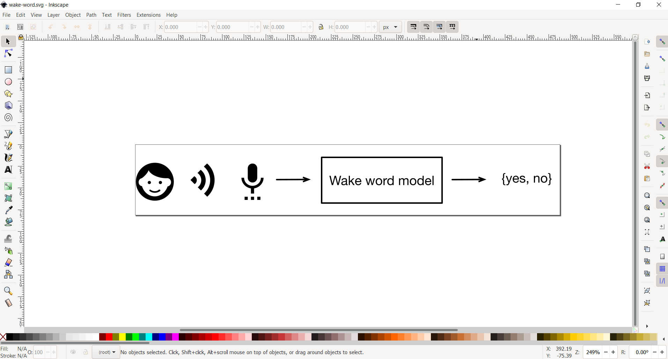668x359 pixels.
Task: Toggle scale stroke width with object
Action: 413,27
